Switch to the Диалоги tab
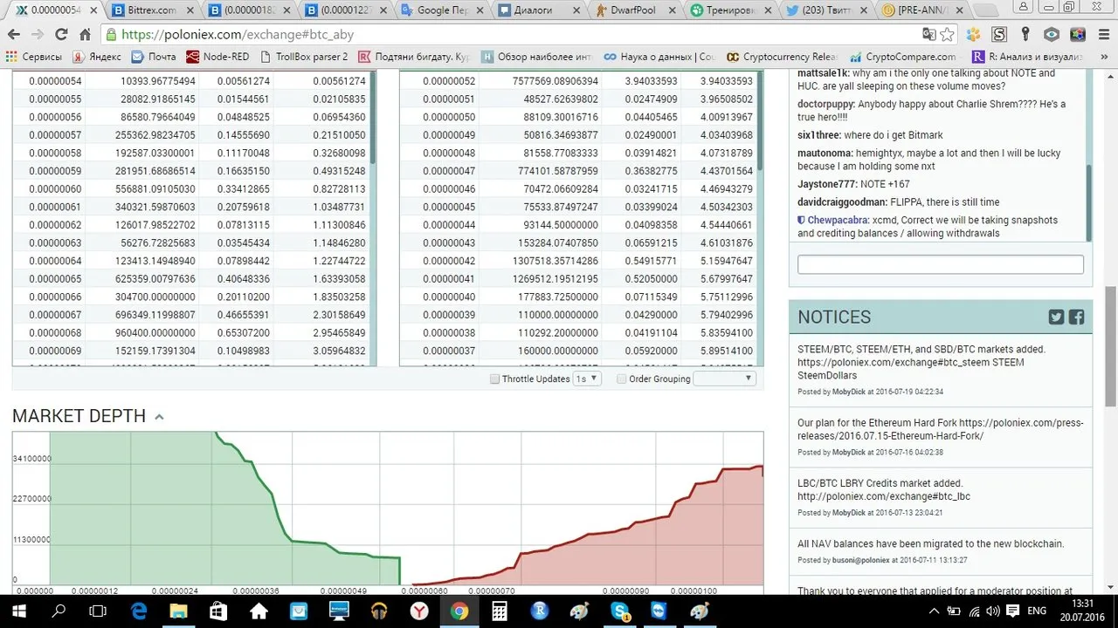1118x628 pixels. [x=538, y=10]
